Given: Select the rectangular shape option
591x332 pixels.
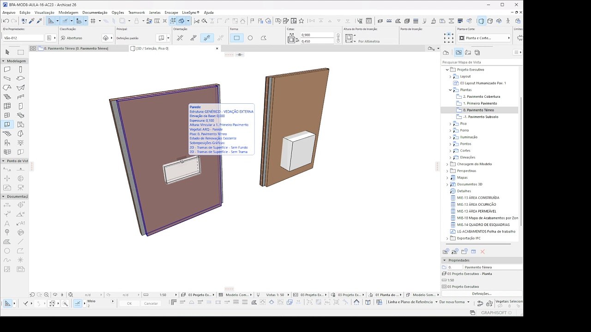Looking at the screenshot, I should pyautogui.click(x=237, y=38).
